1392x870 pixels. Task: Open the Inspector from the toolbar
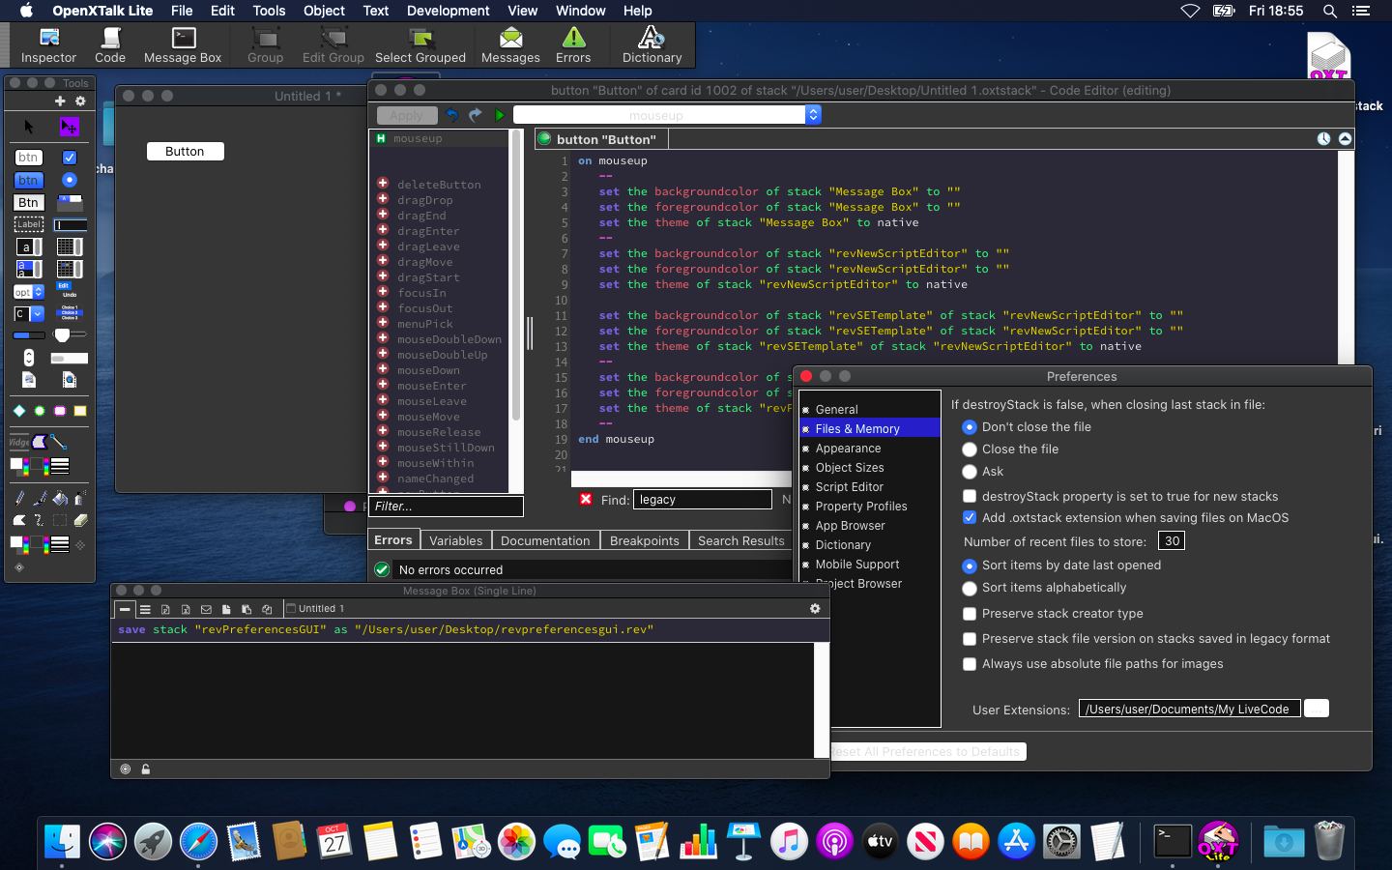point(48,45)
